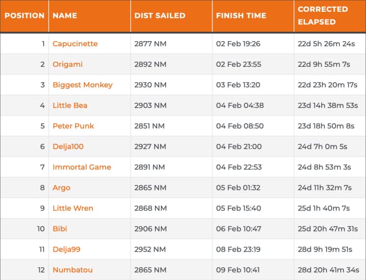Select the Little Bea link
The width and height of the screenshot is (366, 280).
[x=70, y=105]
